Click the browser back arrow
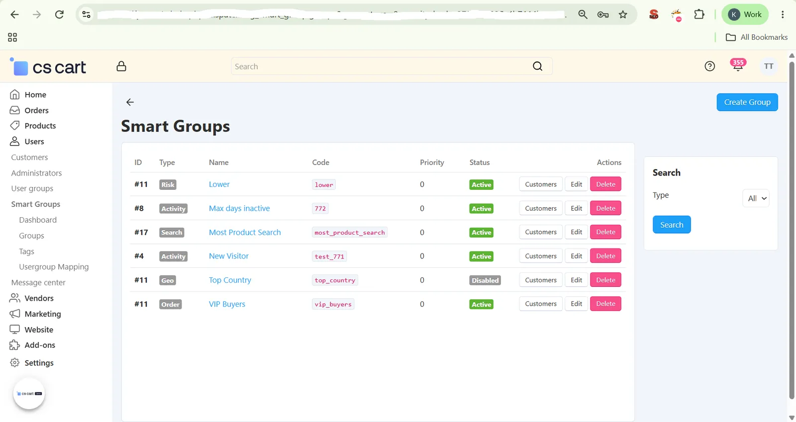 14,14
